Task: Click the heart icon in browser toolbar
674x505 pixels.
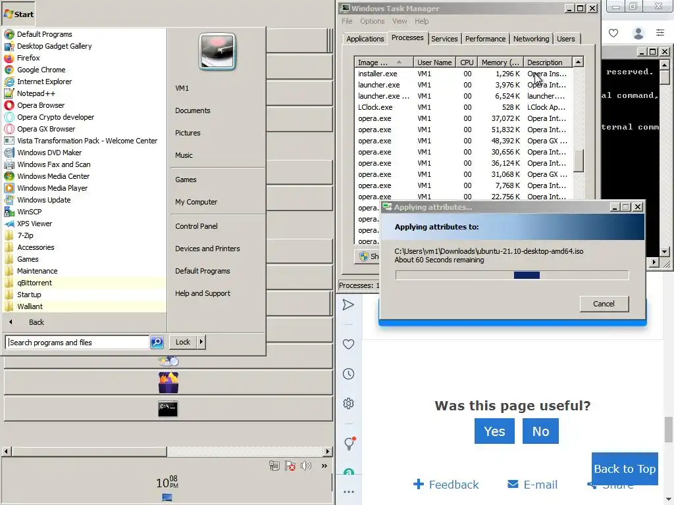Action: coord(613,33)
